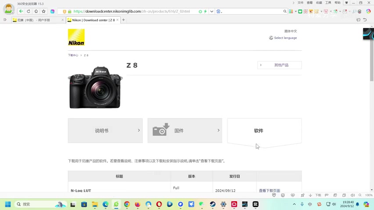374x210 pixels.
Task: Open CapCut from the taskbar
Action: (x=255, y=204)
